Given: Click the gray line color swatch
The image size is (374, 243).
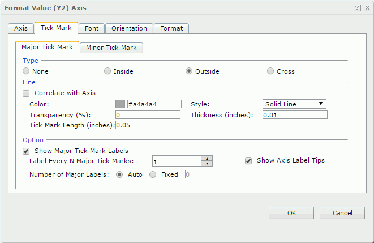Looking at the screenshot, I should (120, 104).
